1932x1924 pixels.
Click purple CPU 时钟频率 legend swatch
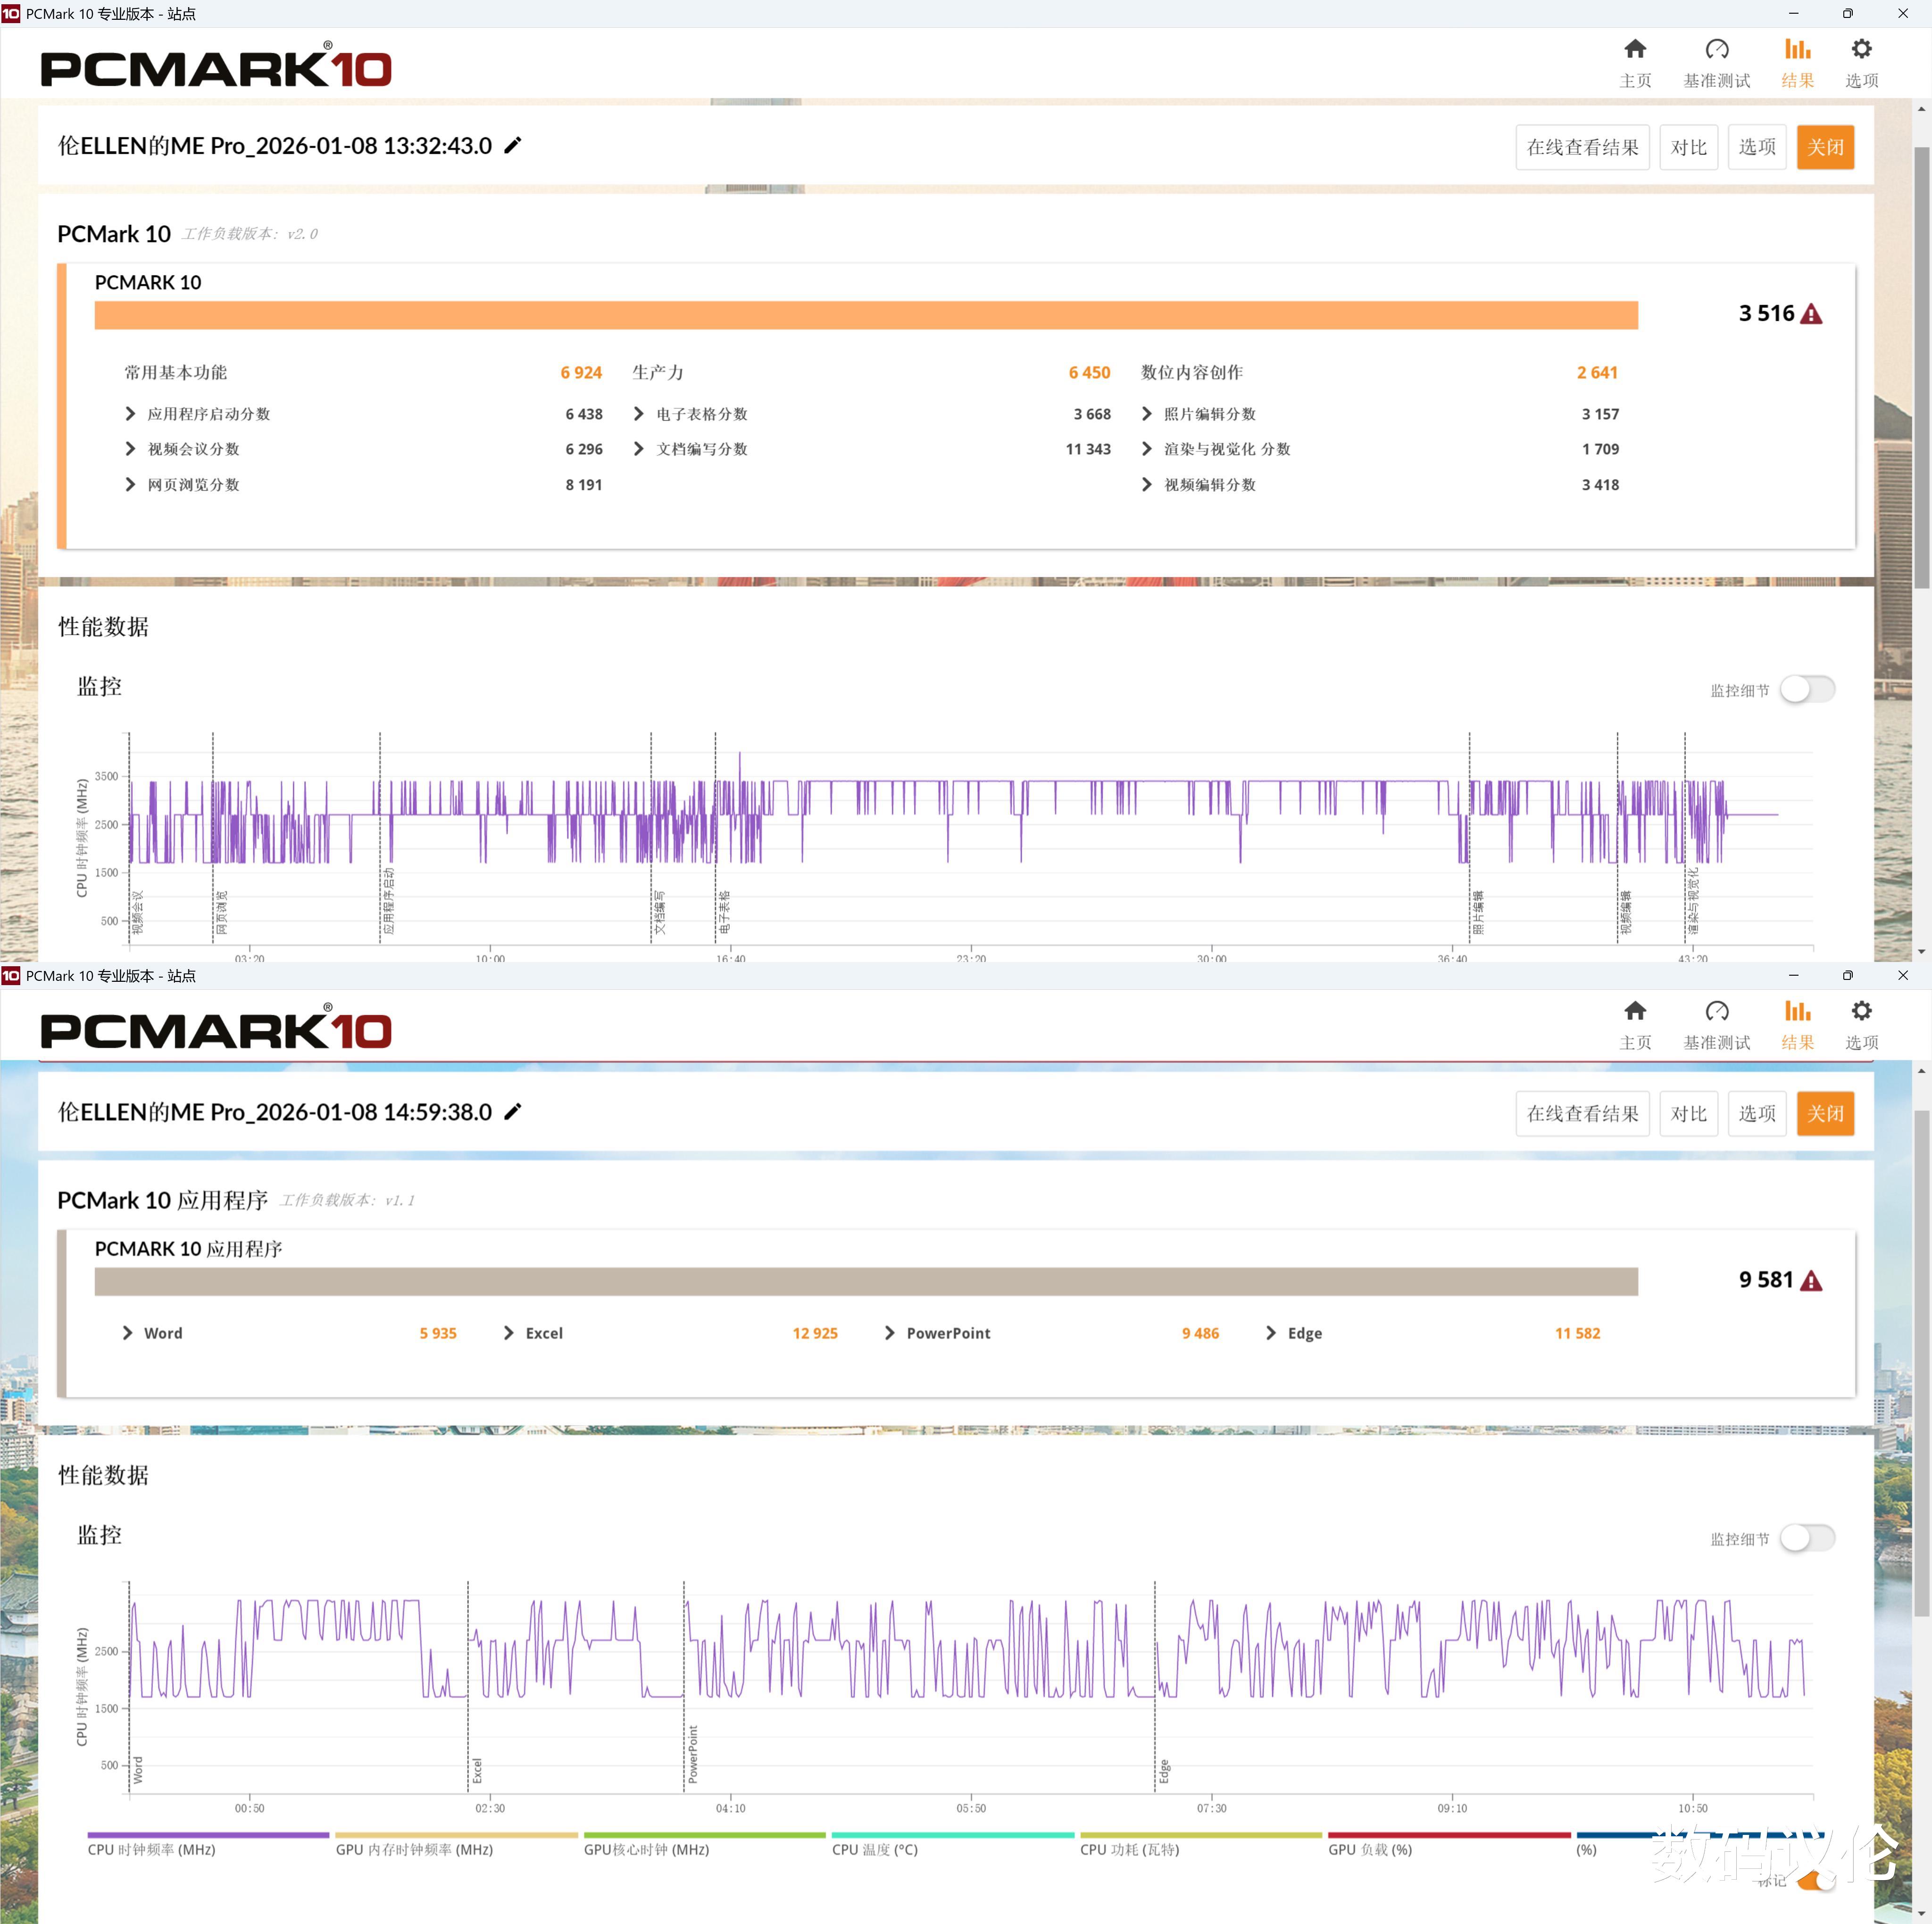[208, 1835]
